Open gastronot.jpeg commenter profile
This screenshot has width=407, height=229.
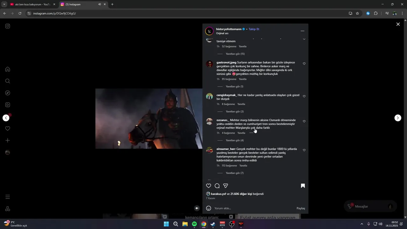(x=226, y=63)
